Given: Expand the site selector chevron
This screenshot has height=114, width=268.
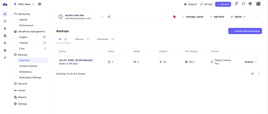Looking at the screenshot, I should 102,17.
